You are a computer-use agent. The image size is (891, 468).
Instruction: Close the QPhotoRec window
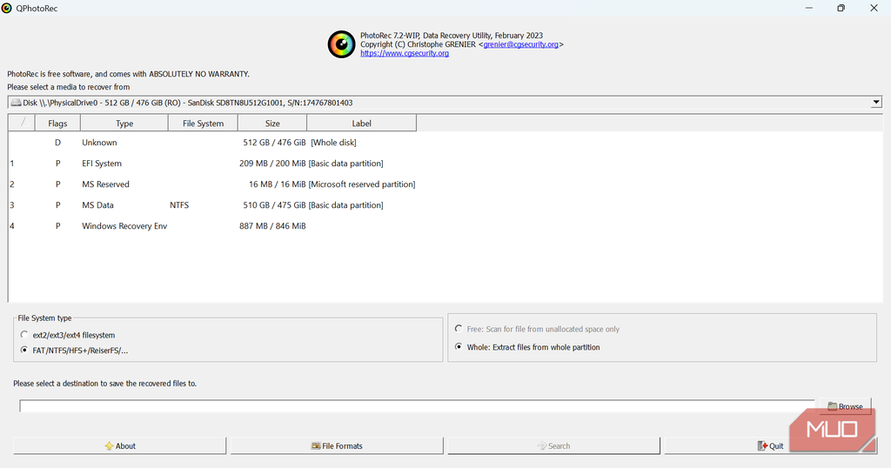[874, 8]
